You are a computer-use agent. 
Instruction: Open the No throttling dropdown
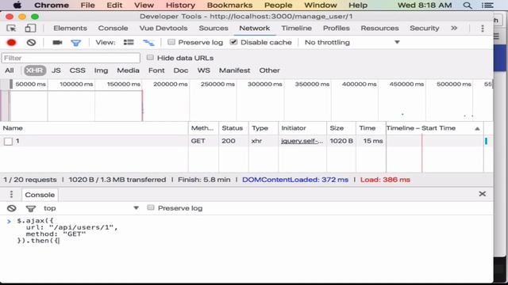coord(352,42)
